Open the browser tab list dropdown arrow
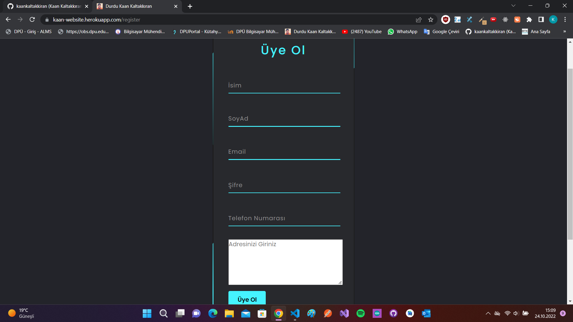 coord(513,5)
